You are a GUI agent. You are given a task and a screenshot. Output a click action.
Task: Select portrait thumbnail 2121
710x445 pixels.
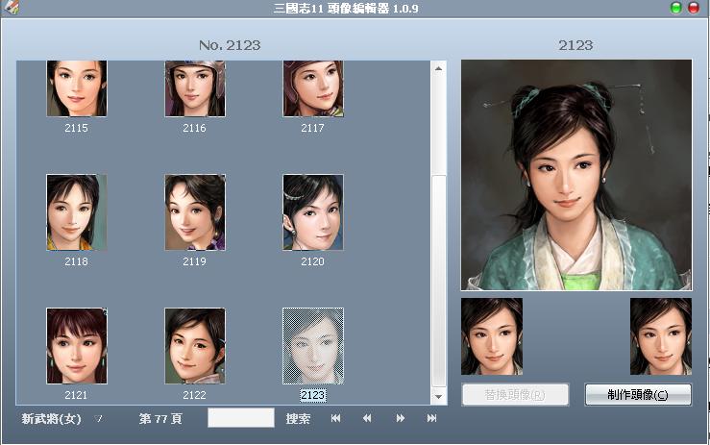77,346
